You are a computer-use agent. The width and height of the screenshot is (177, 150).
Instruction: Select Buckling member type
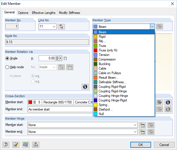point(124,64)
